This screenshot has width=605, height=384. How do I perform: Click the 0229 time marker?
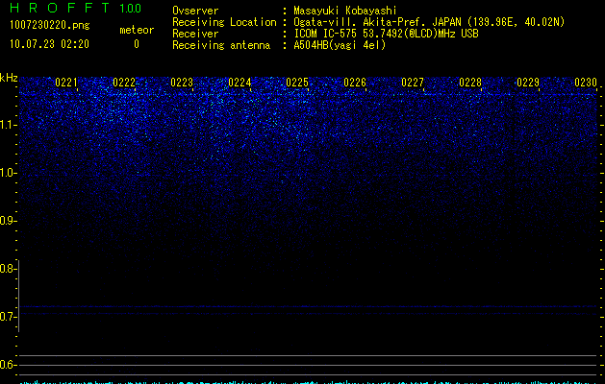[x=528, y=83]
